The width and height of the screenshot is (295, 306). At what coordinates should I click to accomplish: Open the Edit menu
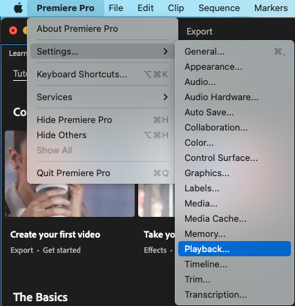click(x=146, y=8)
